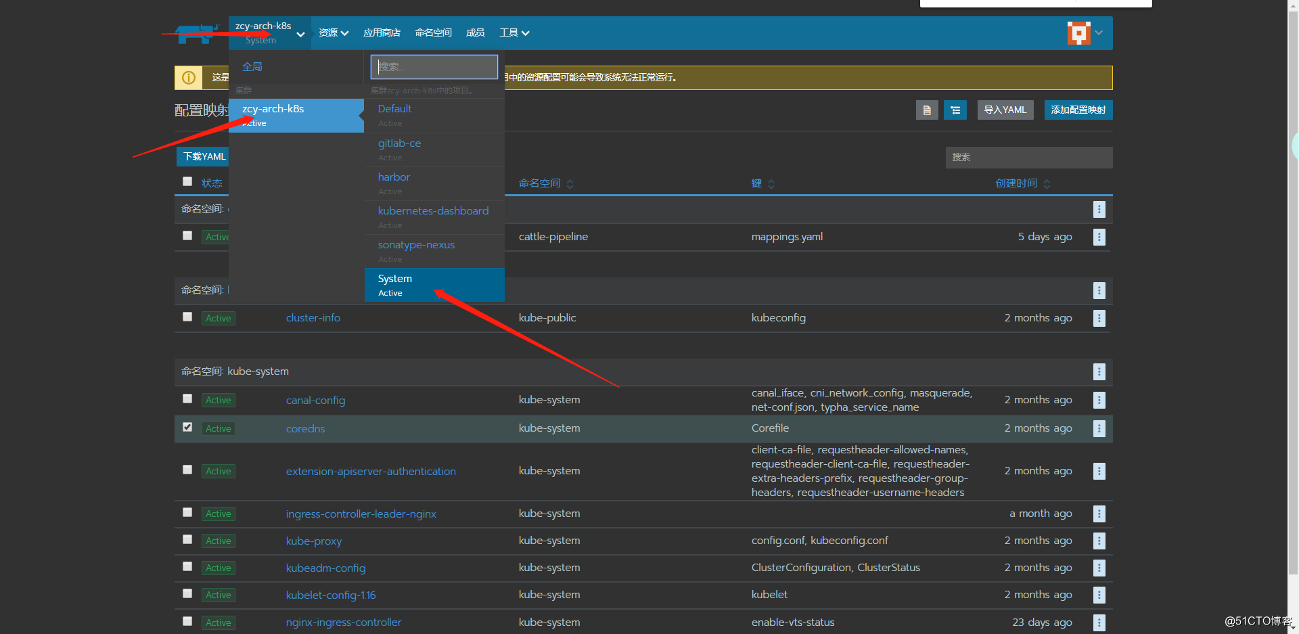Click the 下载YAML button

click(204, 156)
